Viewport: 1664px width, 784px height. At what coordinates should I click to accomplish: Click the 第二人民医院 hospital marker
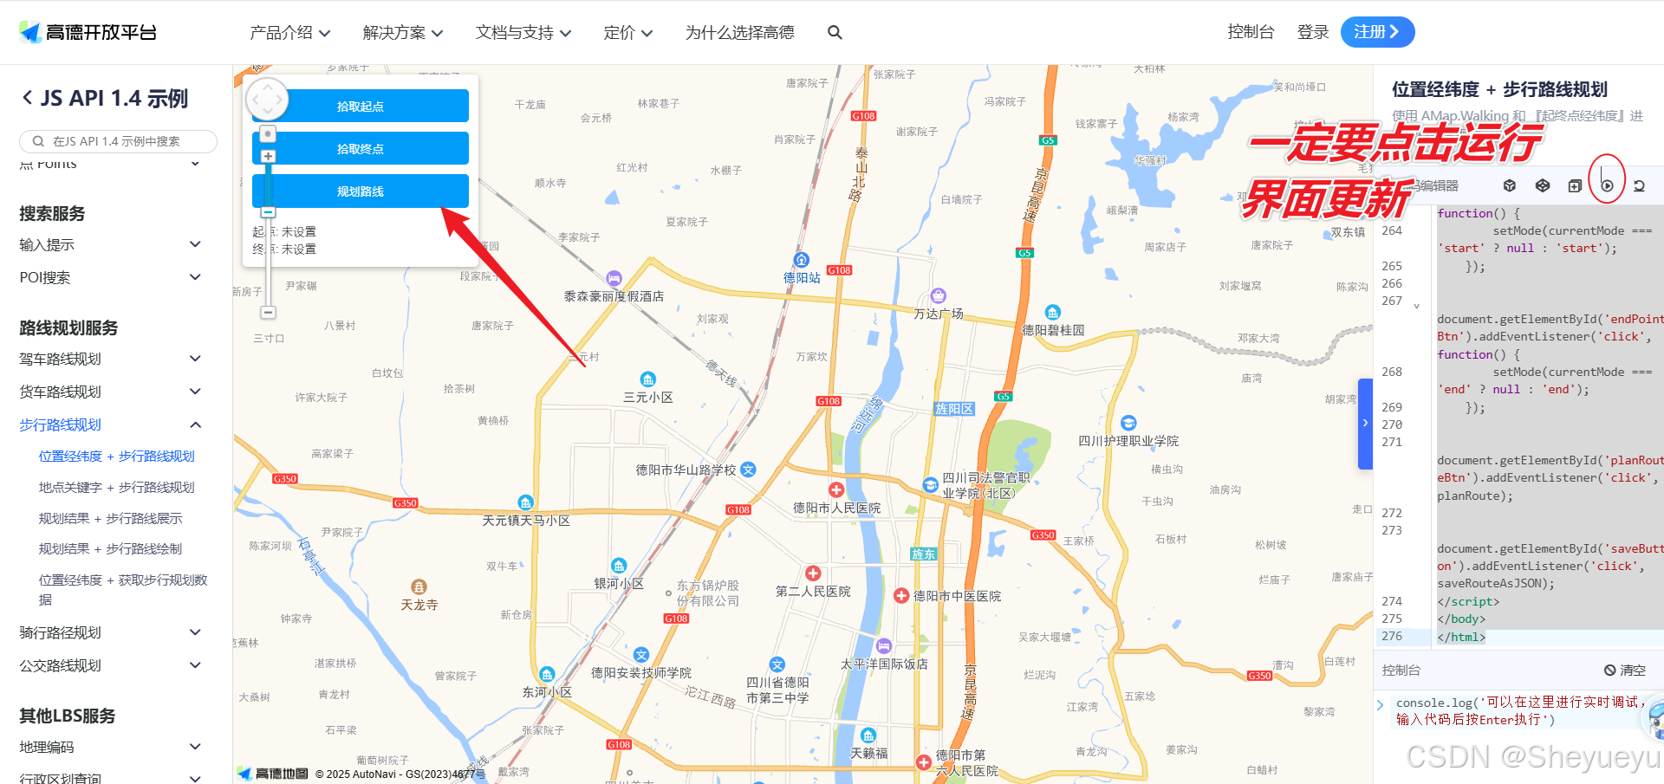point(813,573)
